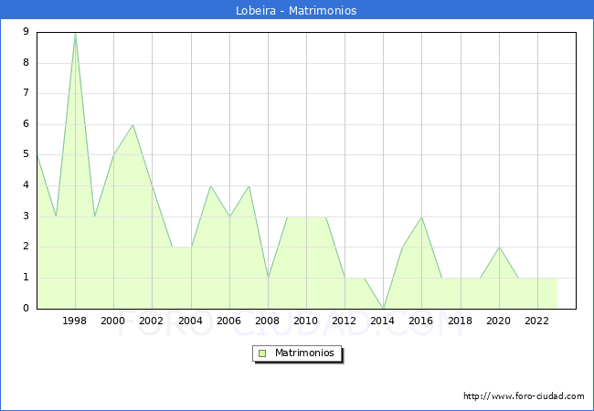Screen dimensions: 594x411
Task: Select the 2002 x-axis label
Action: click(152, 321)
